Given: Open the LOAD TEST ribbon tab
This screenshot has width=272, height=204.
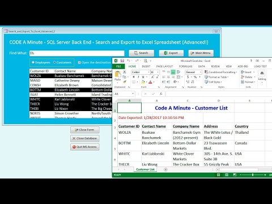Looking at the screenshot, I should point(260,66).
